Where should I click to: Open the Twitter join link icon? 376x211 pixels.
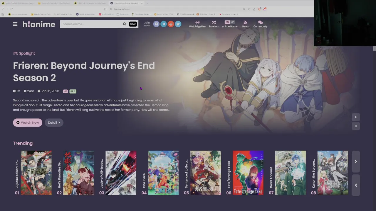click(x=178, y=24)
